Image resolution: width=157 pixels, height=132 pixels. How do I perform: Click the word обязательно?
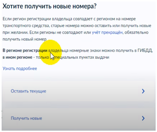(x=136, y=32)
